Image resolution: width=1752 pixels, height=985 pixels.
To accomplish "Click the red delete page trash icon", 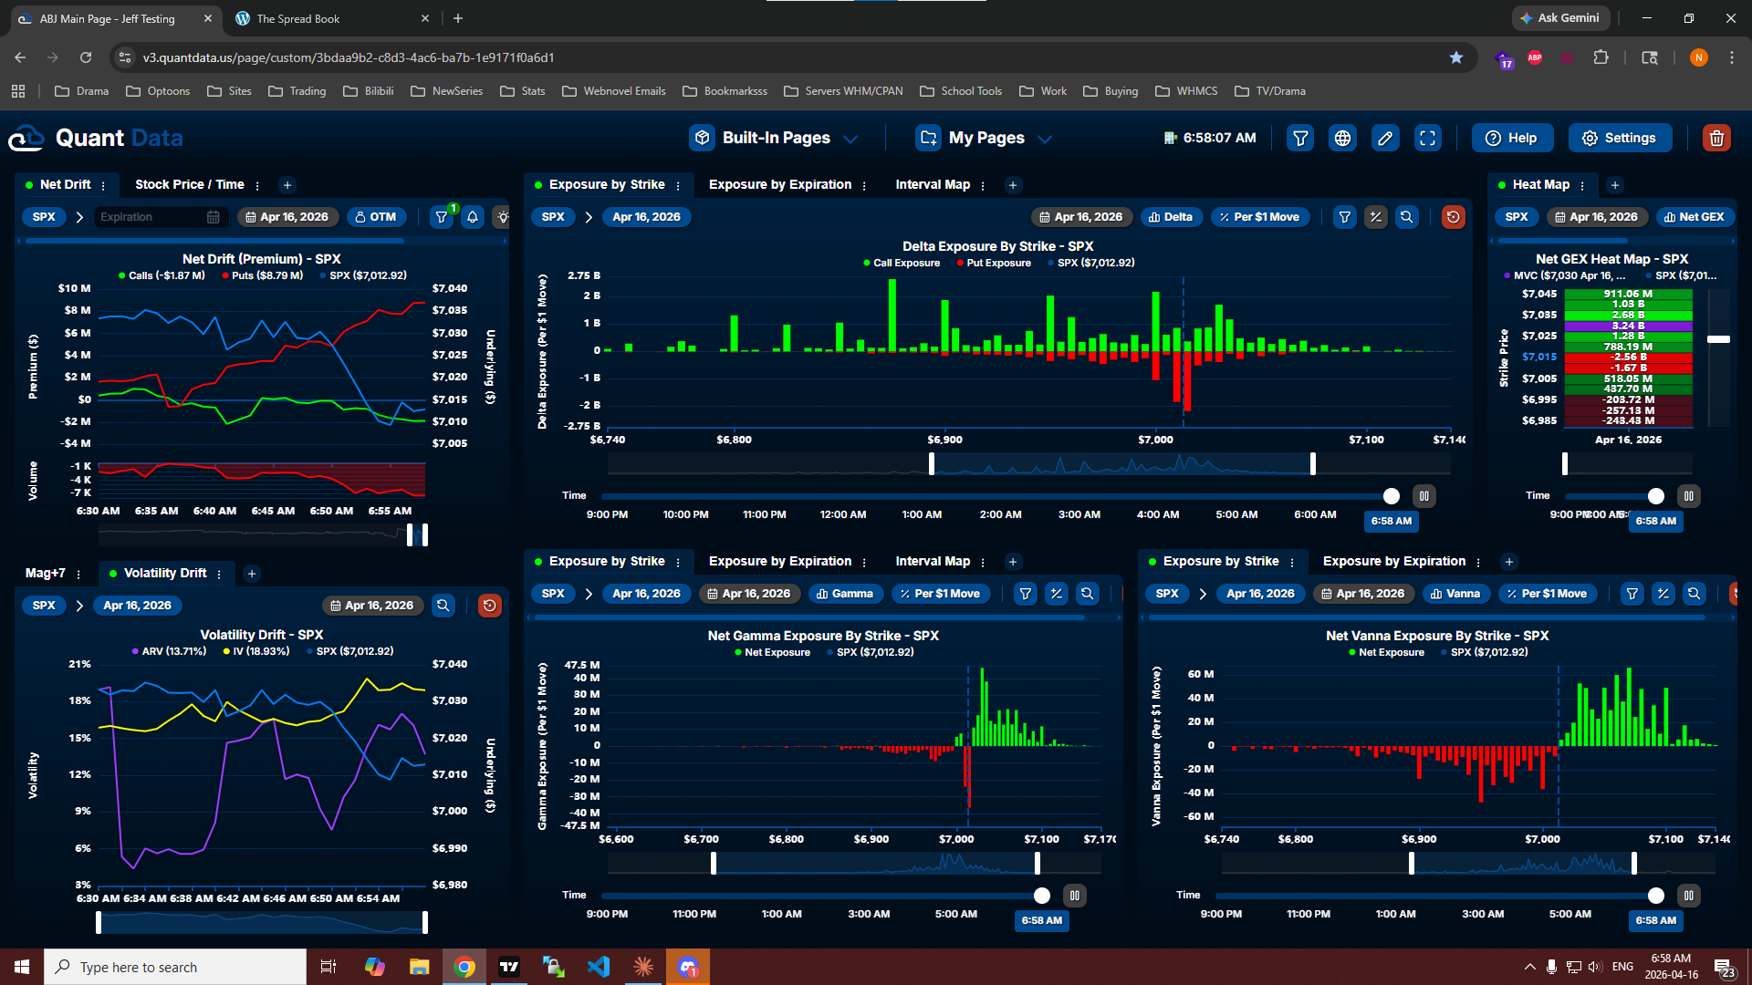I will click(x=1715, y=138).
